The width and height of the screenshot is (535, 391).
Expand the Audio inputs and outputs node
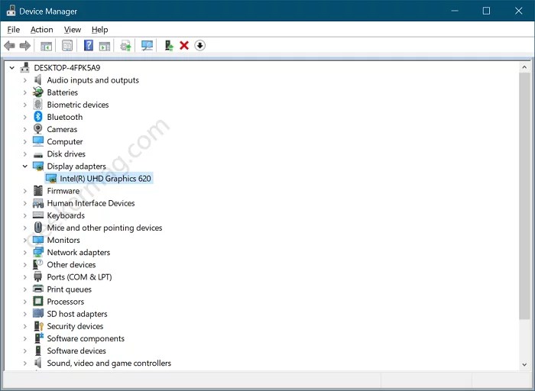[x=25, y=80]
